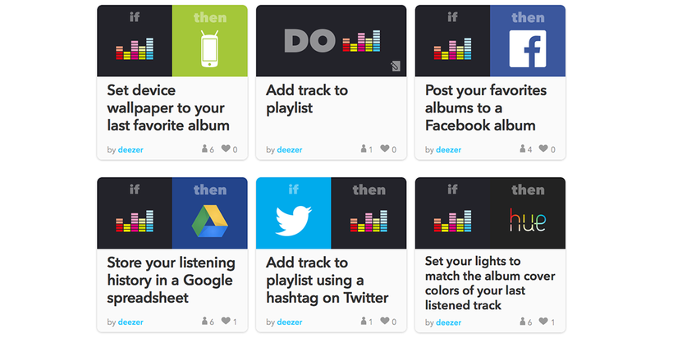Viewport: 673px width, 338px height.
Task: Open 'Add track to playlist' DO recipe title
Action: click(307, 99)
